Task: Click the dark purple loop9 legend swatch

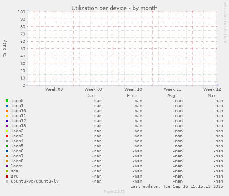Action: coord(7,166)
